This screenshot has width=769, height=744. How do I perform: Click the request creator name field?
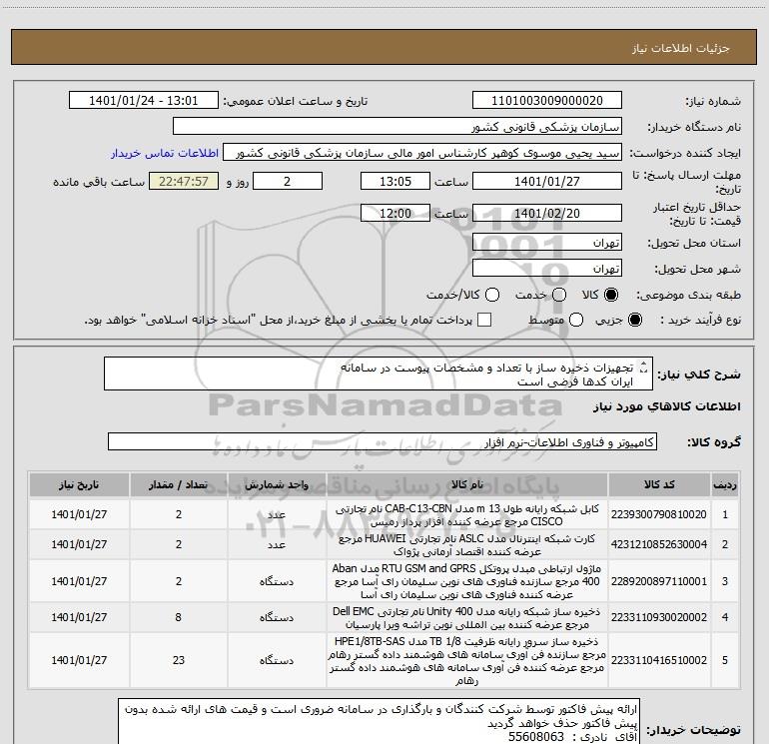422,153
